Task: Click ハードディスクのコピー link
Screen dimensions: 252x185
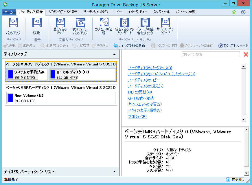Action: (144, 80)
